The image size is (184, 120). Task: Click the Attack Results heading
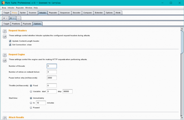(x=16, y=117)
